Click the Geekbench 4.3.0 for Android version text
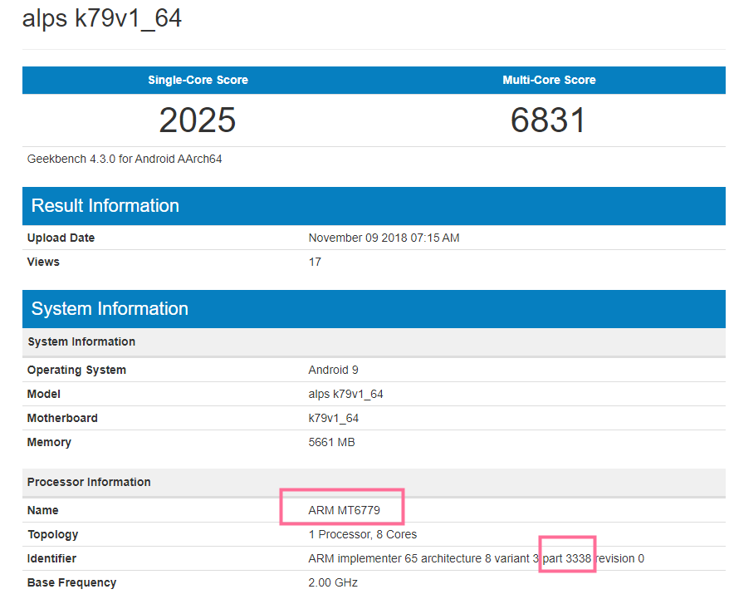729x599 pixels. [125, 159]
